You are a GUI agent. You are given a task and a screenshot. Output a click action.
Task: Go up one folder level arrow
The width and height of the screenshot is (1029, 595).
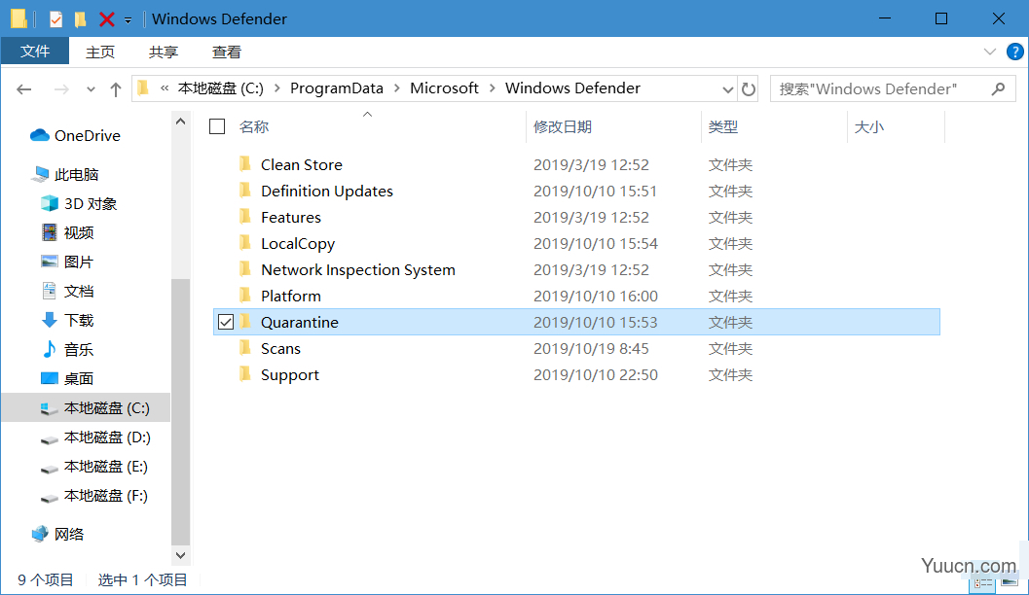click(x=116, y=89)
